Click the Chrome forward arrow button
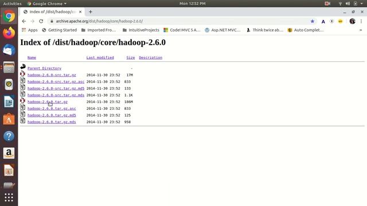367x206 pixels. coord(32,21)
